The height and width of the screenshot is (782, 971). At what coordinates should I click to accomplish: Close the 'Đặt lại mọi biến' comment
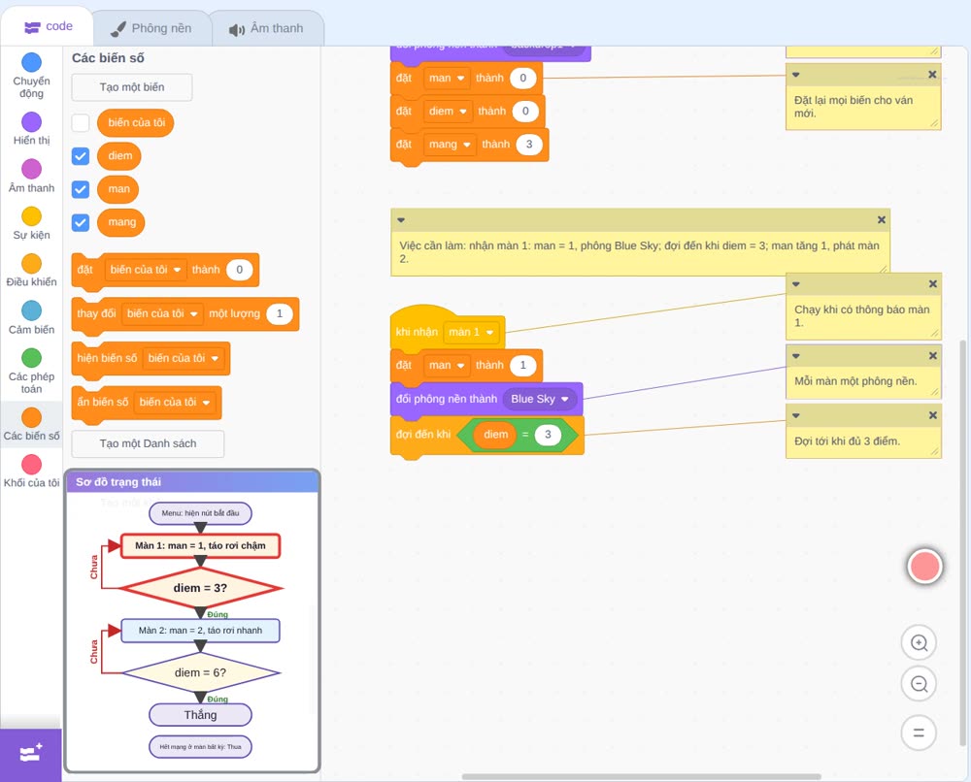coord(932,75)
